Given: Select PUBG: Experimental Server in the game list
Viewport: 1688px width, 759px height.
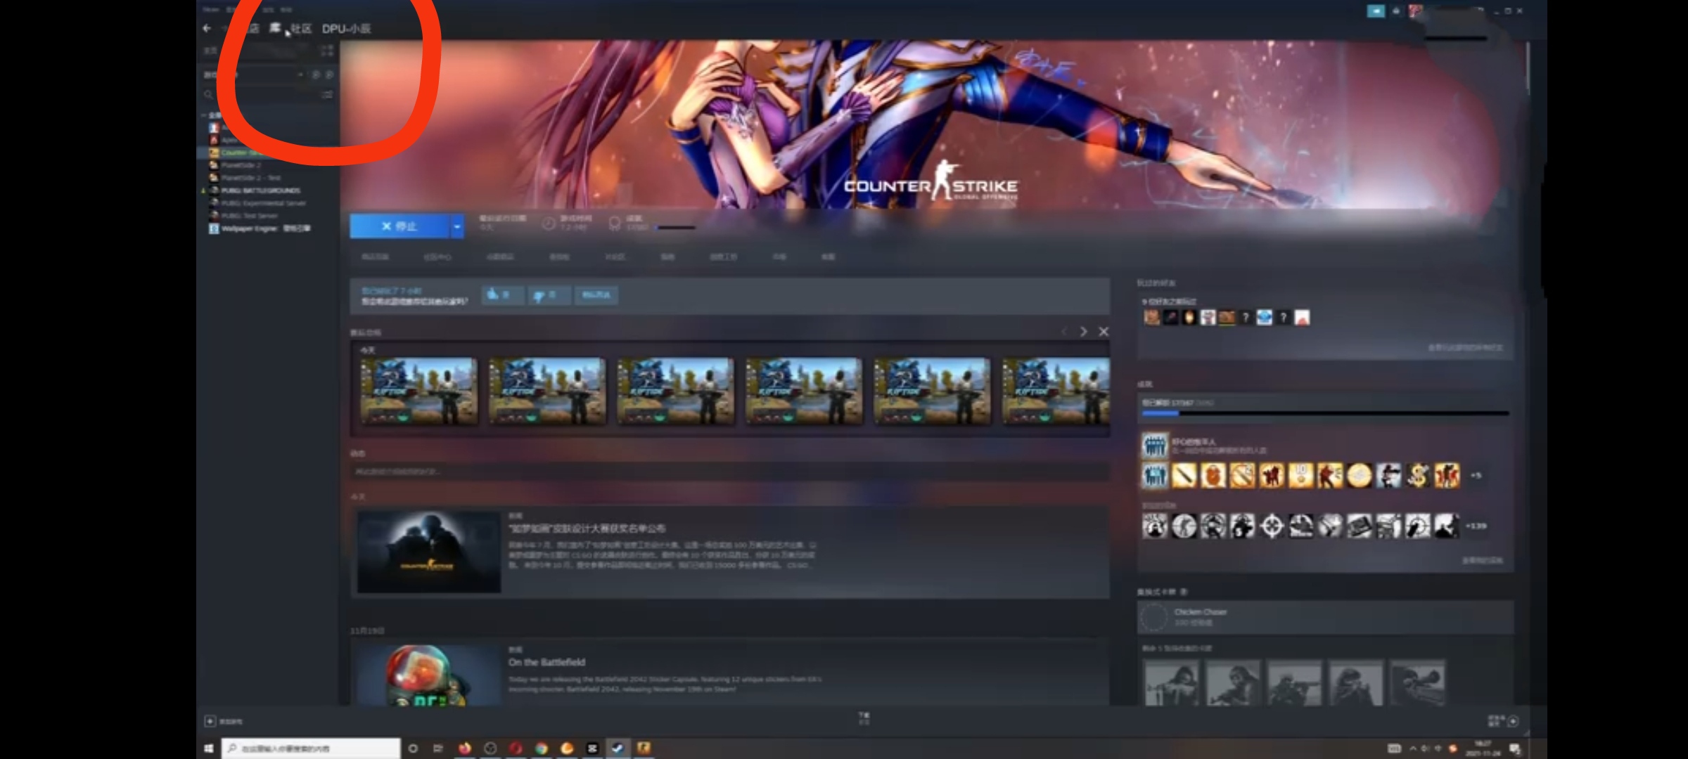Looking at the screenshot, I should [x=263, y=203].
